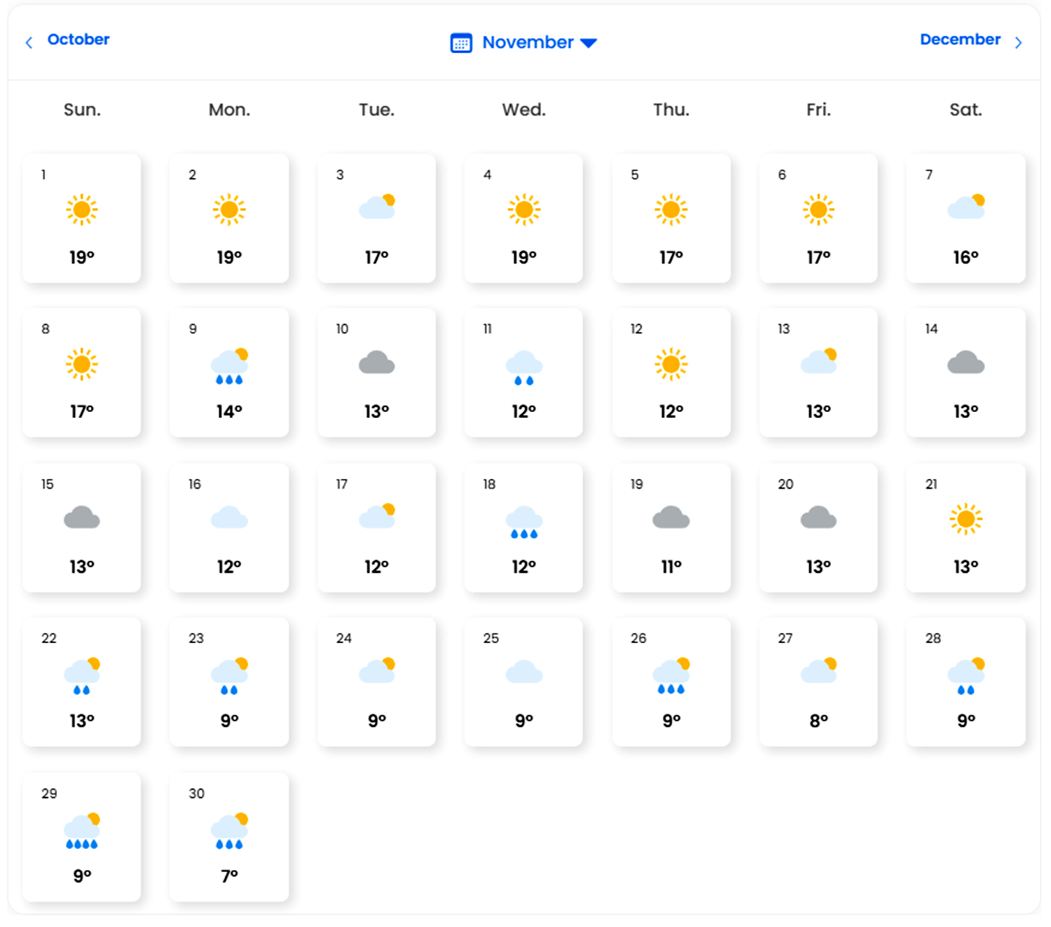Click the rainy cloud icon on November 18
The image size is (1051, 927).
coord(524,522)
